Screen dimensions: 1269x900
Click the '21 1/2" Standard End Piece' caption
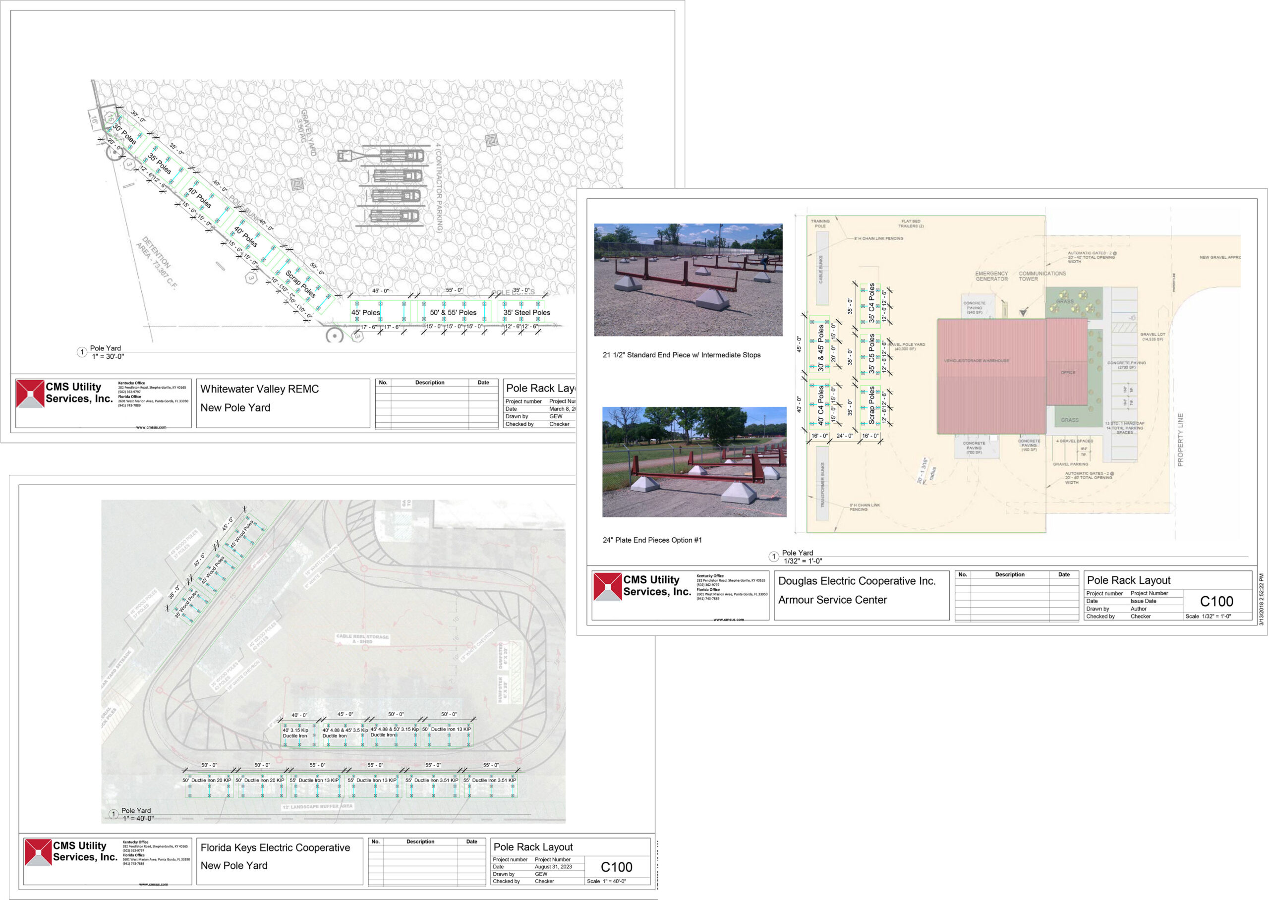(682, 355)
